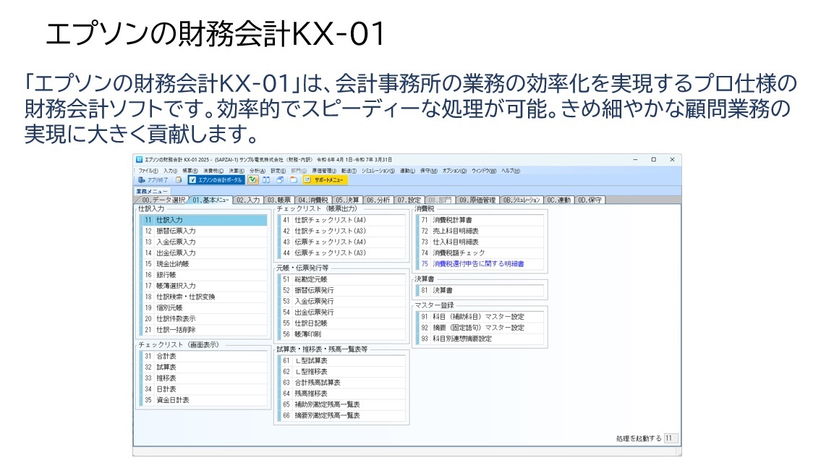Select 44 伝票チェックリスト(A3)
The height and width of the screenshot is (463, 821).
[342, 253]
